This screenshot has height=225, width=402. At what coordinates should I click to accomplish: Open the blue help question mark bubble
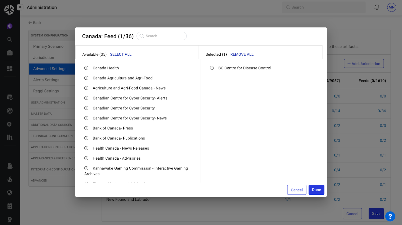coord(390,216)
